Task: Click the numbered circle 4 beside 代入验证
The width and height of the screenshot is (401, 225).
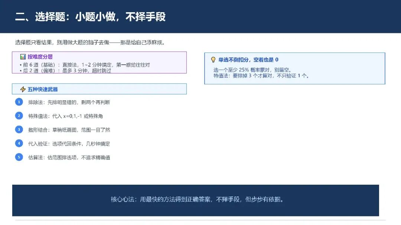Action: [19, 143]
